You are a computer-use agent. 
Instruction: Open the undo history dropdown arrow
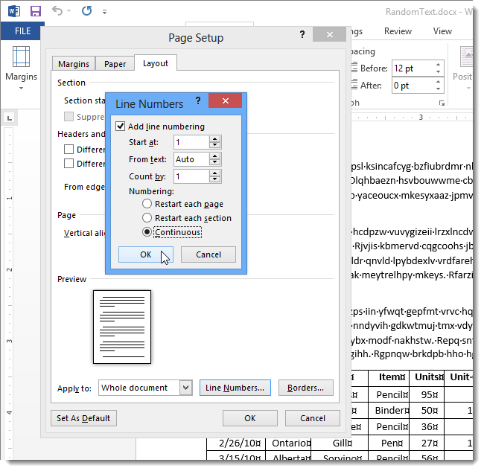(69, 11)
